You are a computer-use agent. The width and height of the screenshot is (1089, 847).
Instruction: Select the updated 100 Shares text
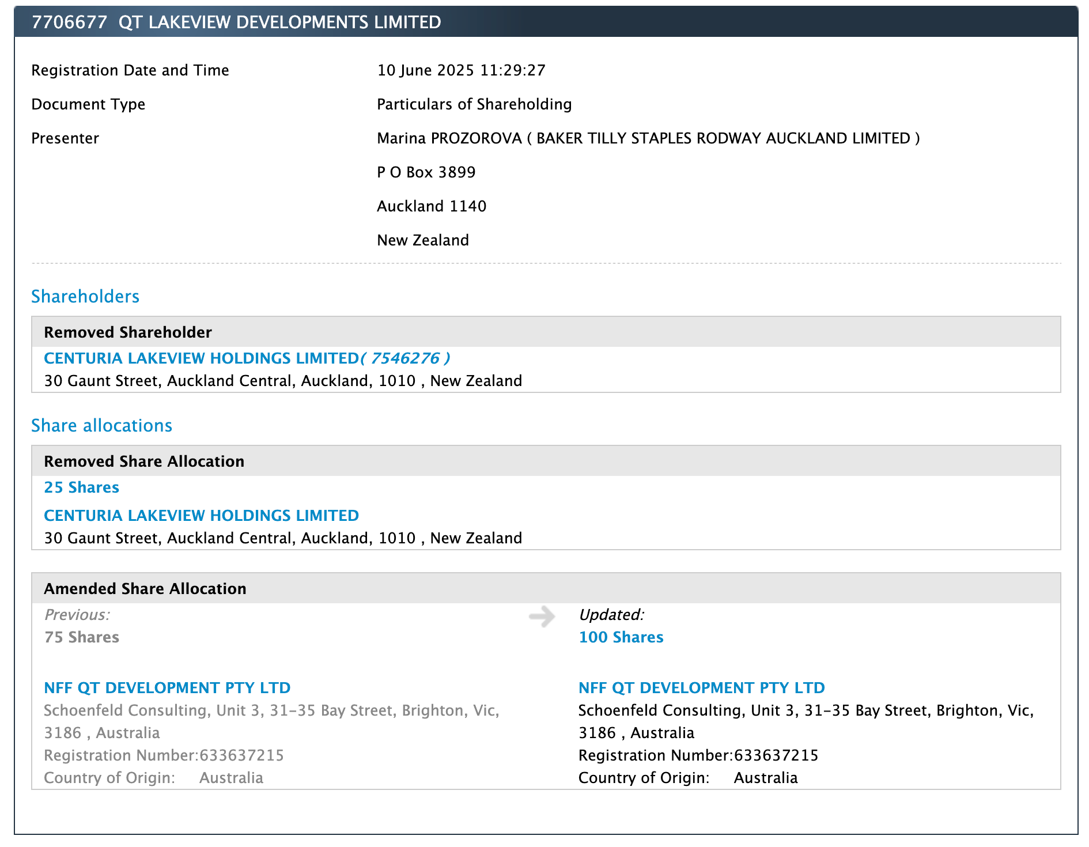621,637
